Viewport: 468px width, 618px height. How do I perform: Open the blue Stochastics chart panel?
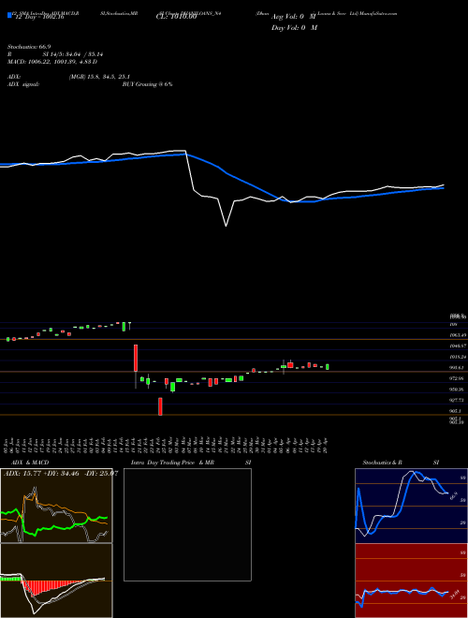click(x=411, y=506)
